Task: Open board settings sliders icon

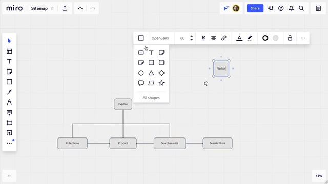Action: coord(271,8)
